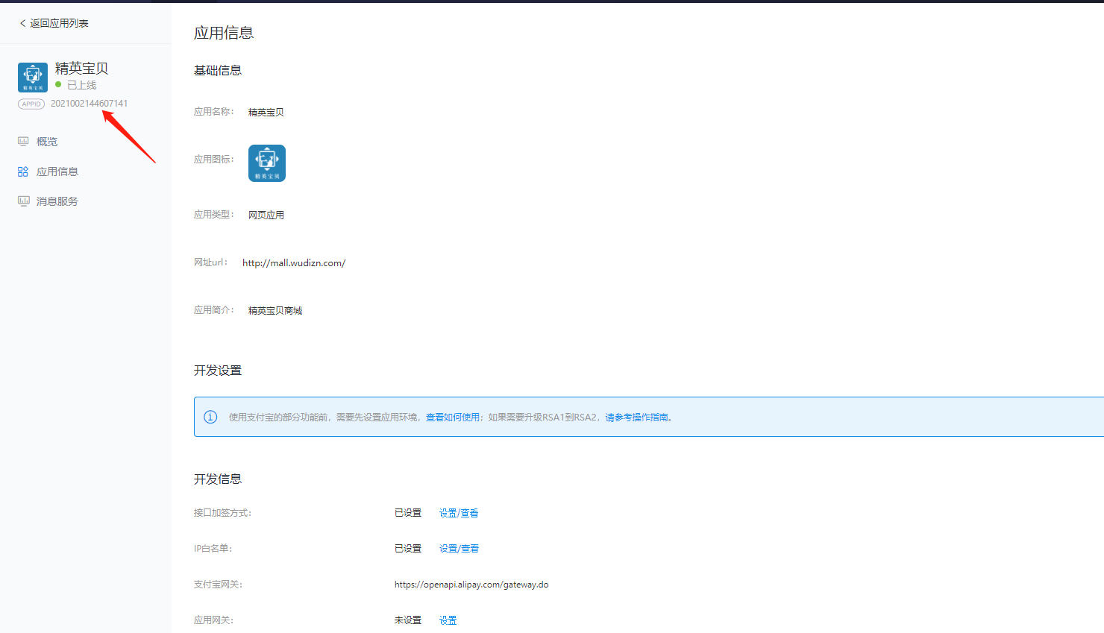
Task: Click the 应用图标 image thumbnail
Action: tap(267, 163)
